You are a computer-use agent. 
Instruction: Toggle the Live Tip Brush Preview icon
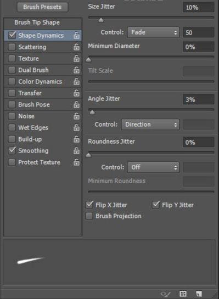click(x=165, y=294)
